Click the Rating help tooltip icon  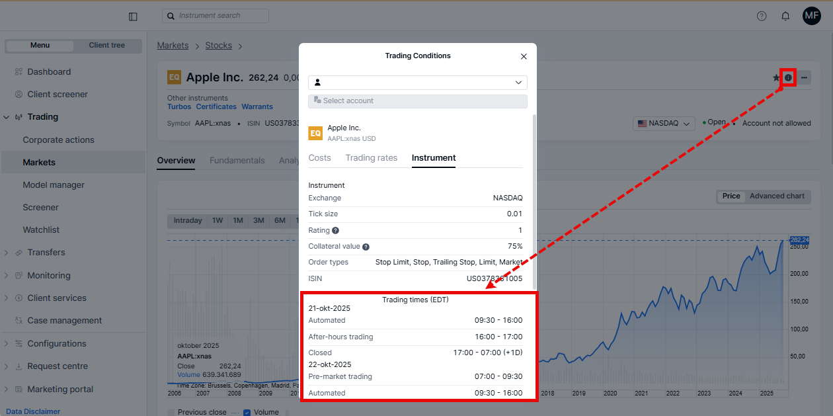tap(335, 231)
